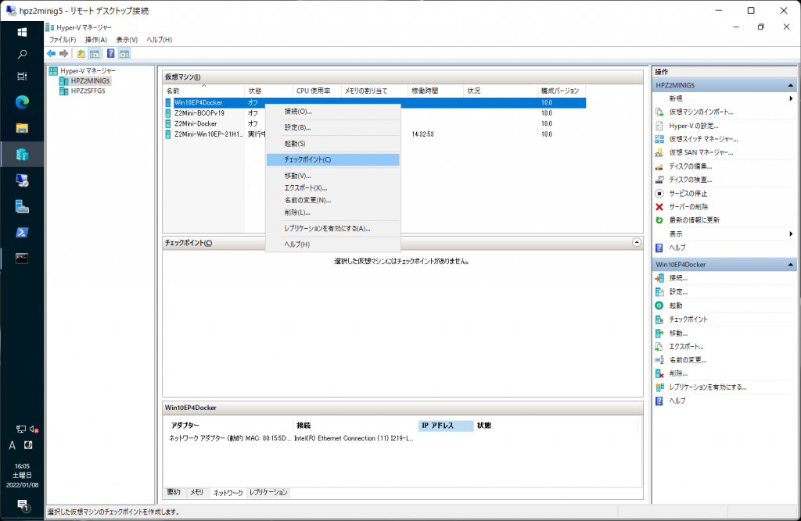
Task: Select the HPZ2SFFG5 server in the tree
Action: (x=88, y=91)
